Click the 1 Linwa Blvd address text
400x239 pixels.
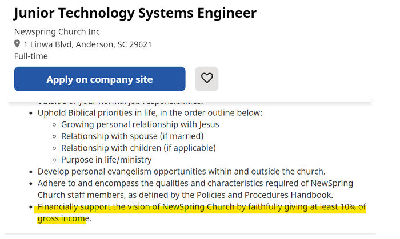pyautogui.click(x=88, y=44)
